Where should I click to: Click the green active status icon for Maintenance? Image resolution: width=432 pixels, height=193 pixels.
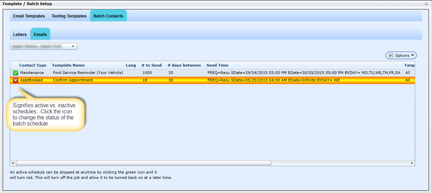point(16,73)
